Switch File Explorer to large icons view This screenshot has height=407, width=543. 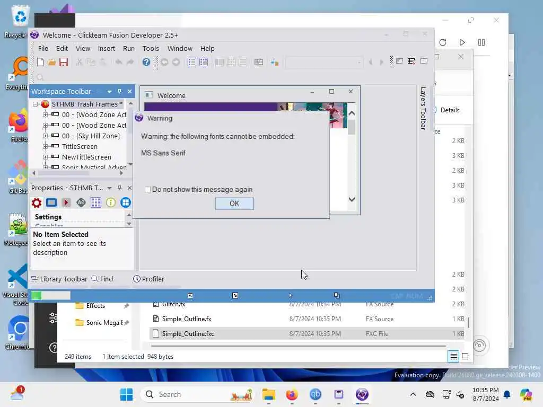[x=465, y=356]
